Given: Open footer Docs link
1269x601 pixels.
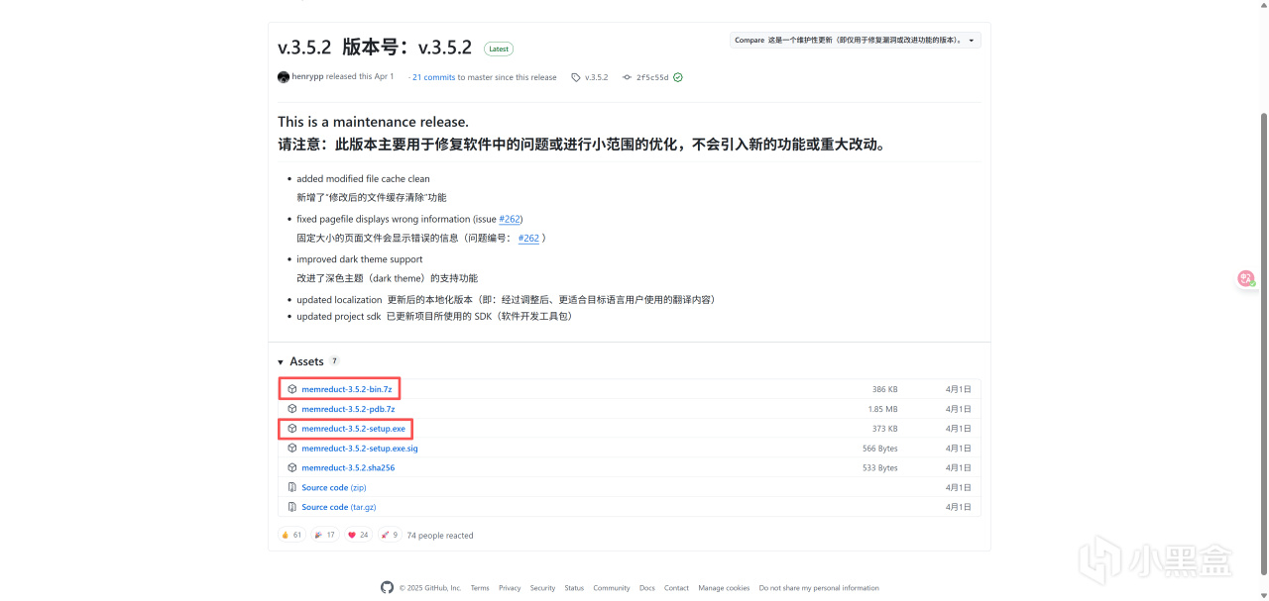Looking at the screenshot, I should coord(647,588).
